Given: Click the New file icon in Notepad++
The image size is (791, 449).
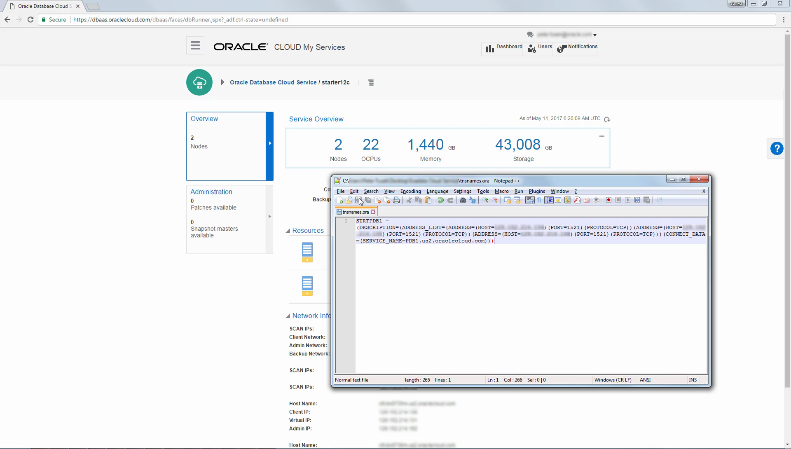Looking at the screenshot, I should point(340,201).
